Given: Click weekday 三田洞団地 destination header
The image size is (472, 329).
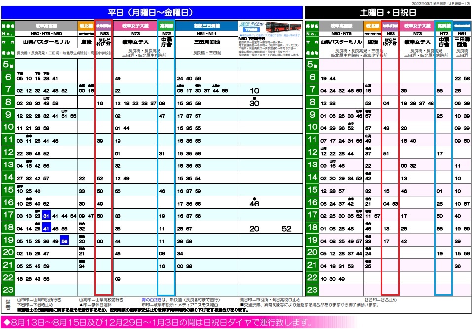Looking at the screenshot, I should click(206, 42).
